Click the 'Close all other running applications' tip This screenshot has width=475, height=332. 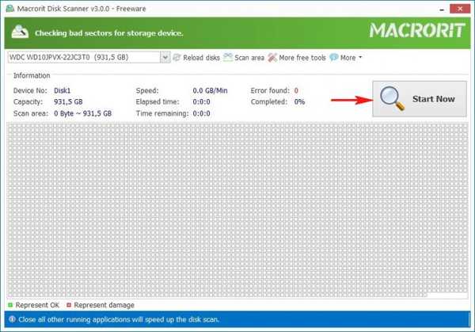click(119, 319)
